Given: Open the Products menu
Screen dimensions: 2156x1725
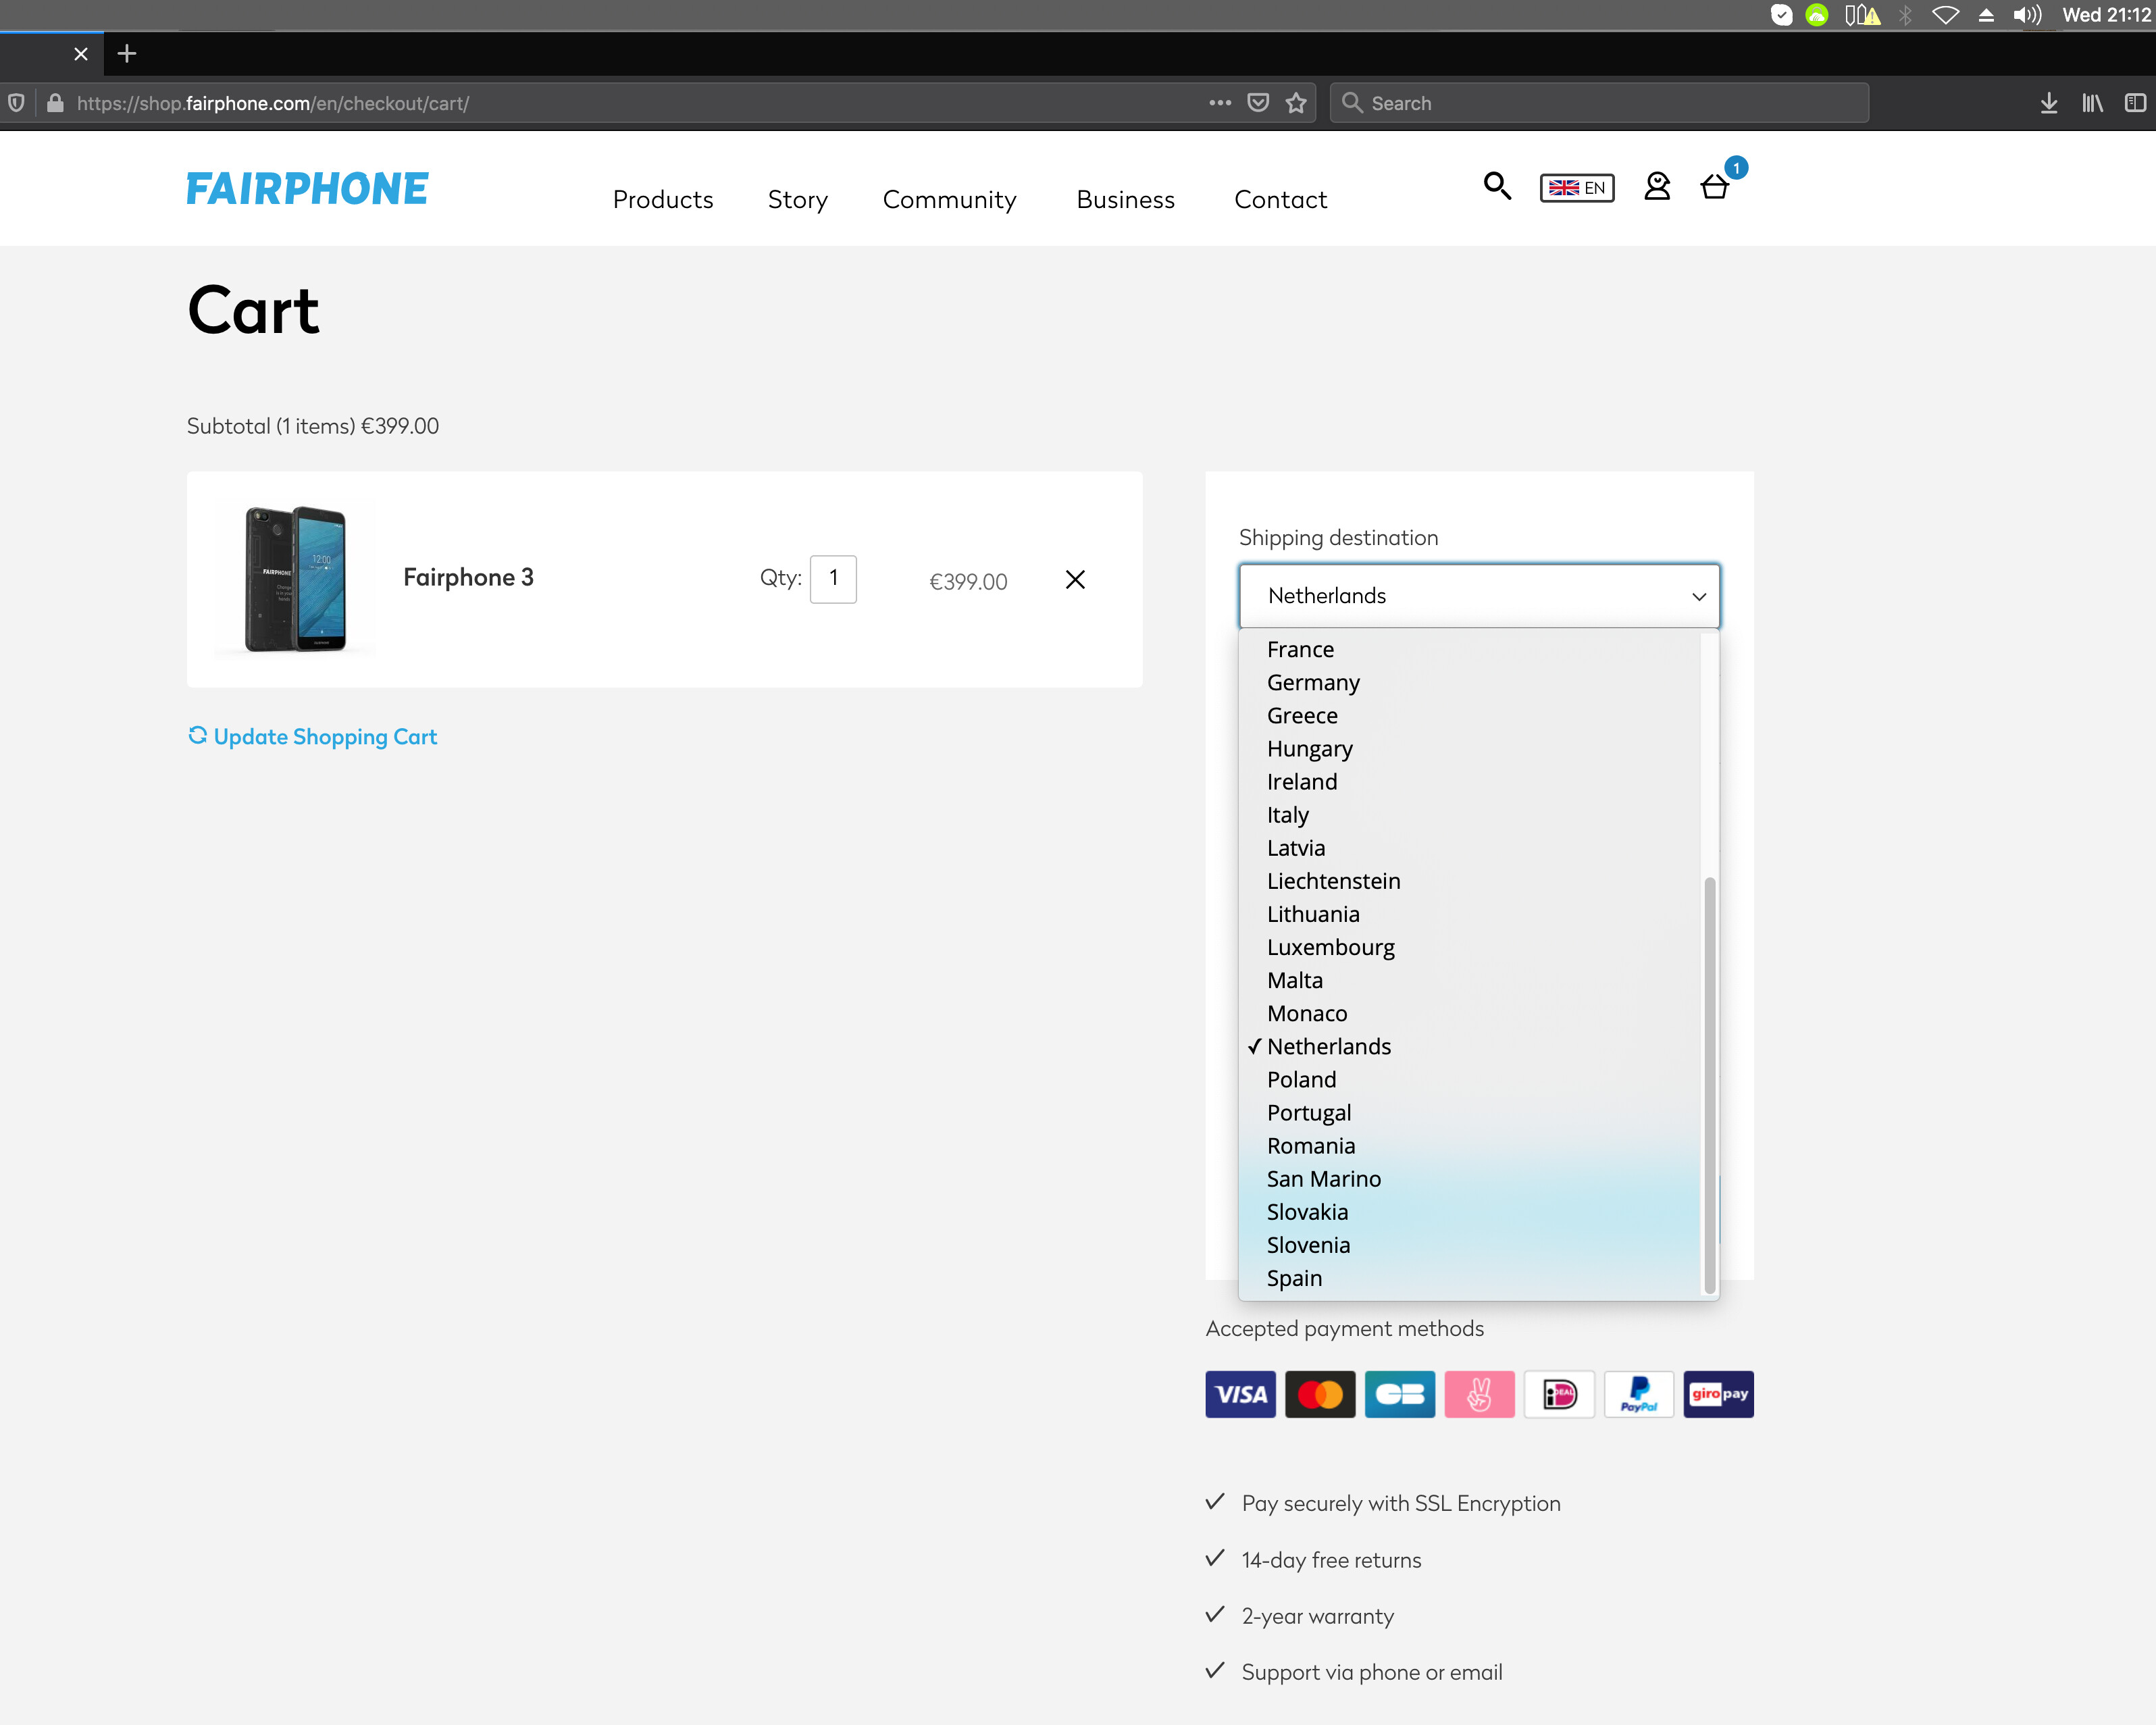Looking at the screenshot, I should click(x=663, y=200).
